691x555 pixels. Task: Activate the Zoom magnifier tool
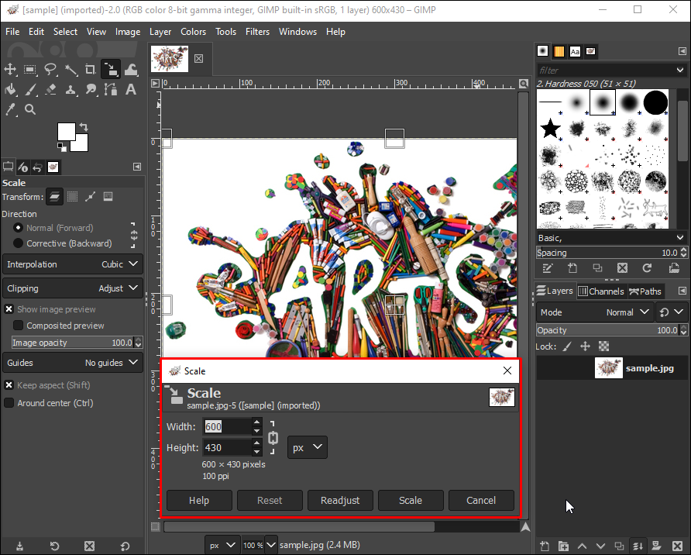tap(30, 109)
